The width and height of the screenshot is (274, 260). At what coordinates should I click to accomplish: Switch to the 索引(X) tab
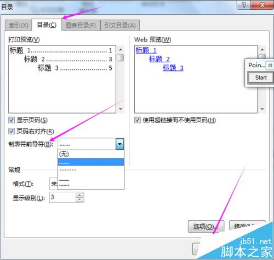click(19, 25)
